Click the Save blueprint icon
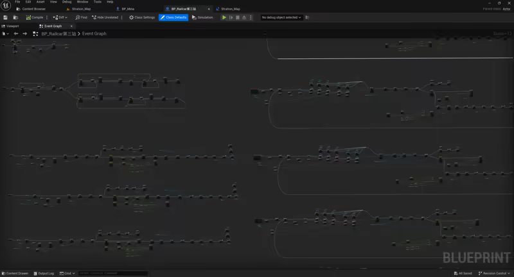 pyautogui.click(x=6, y=17)
